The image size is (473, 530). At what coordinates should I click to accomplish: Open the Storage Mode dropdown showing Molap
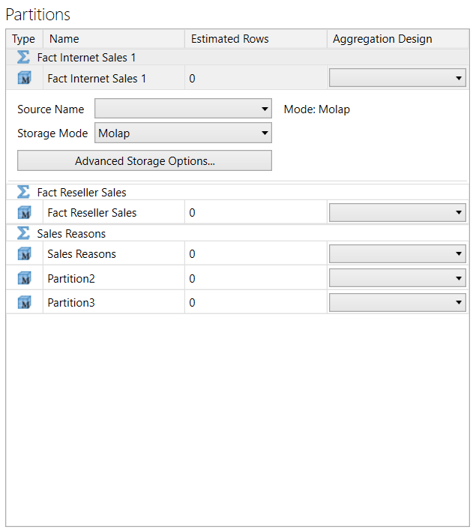point(183,133)
